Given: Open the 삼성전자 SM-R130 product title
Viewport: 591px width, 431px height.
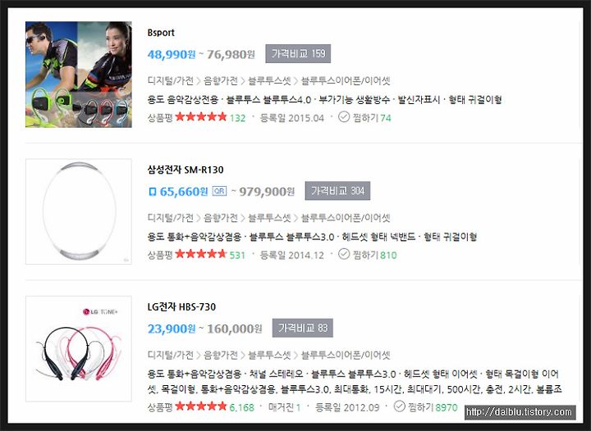Looking at the screenshot, I should pyautogui.click(x=186, y=170).
